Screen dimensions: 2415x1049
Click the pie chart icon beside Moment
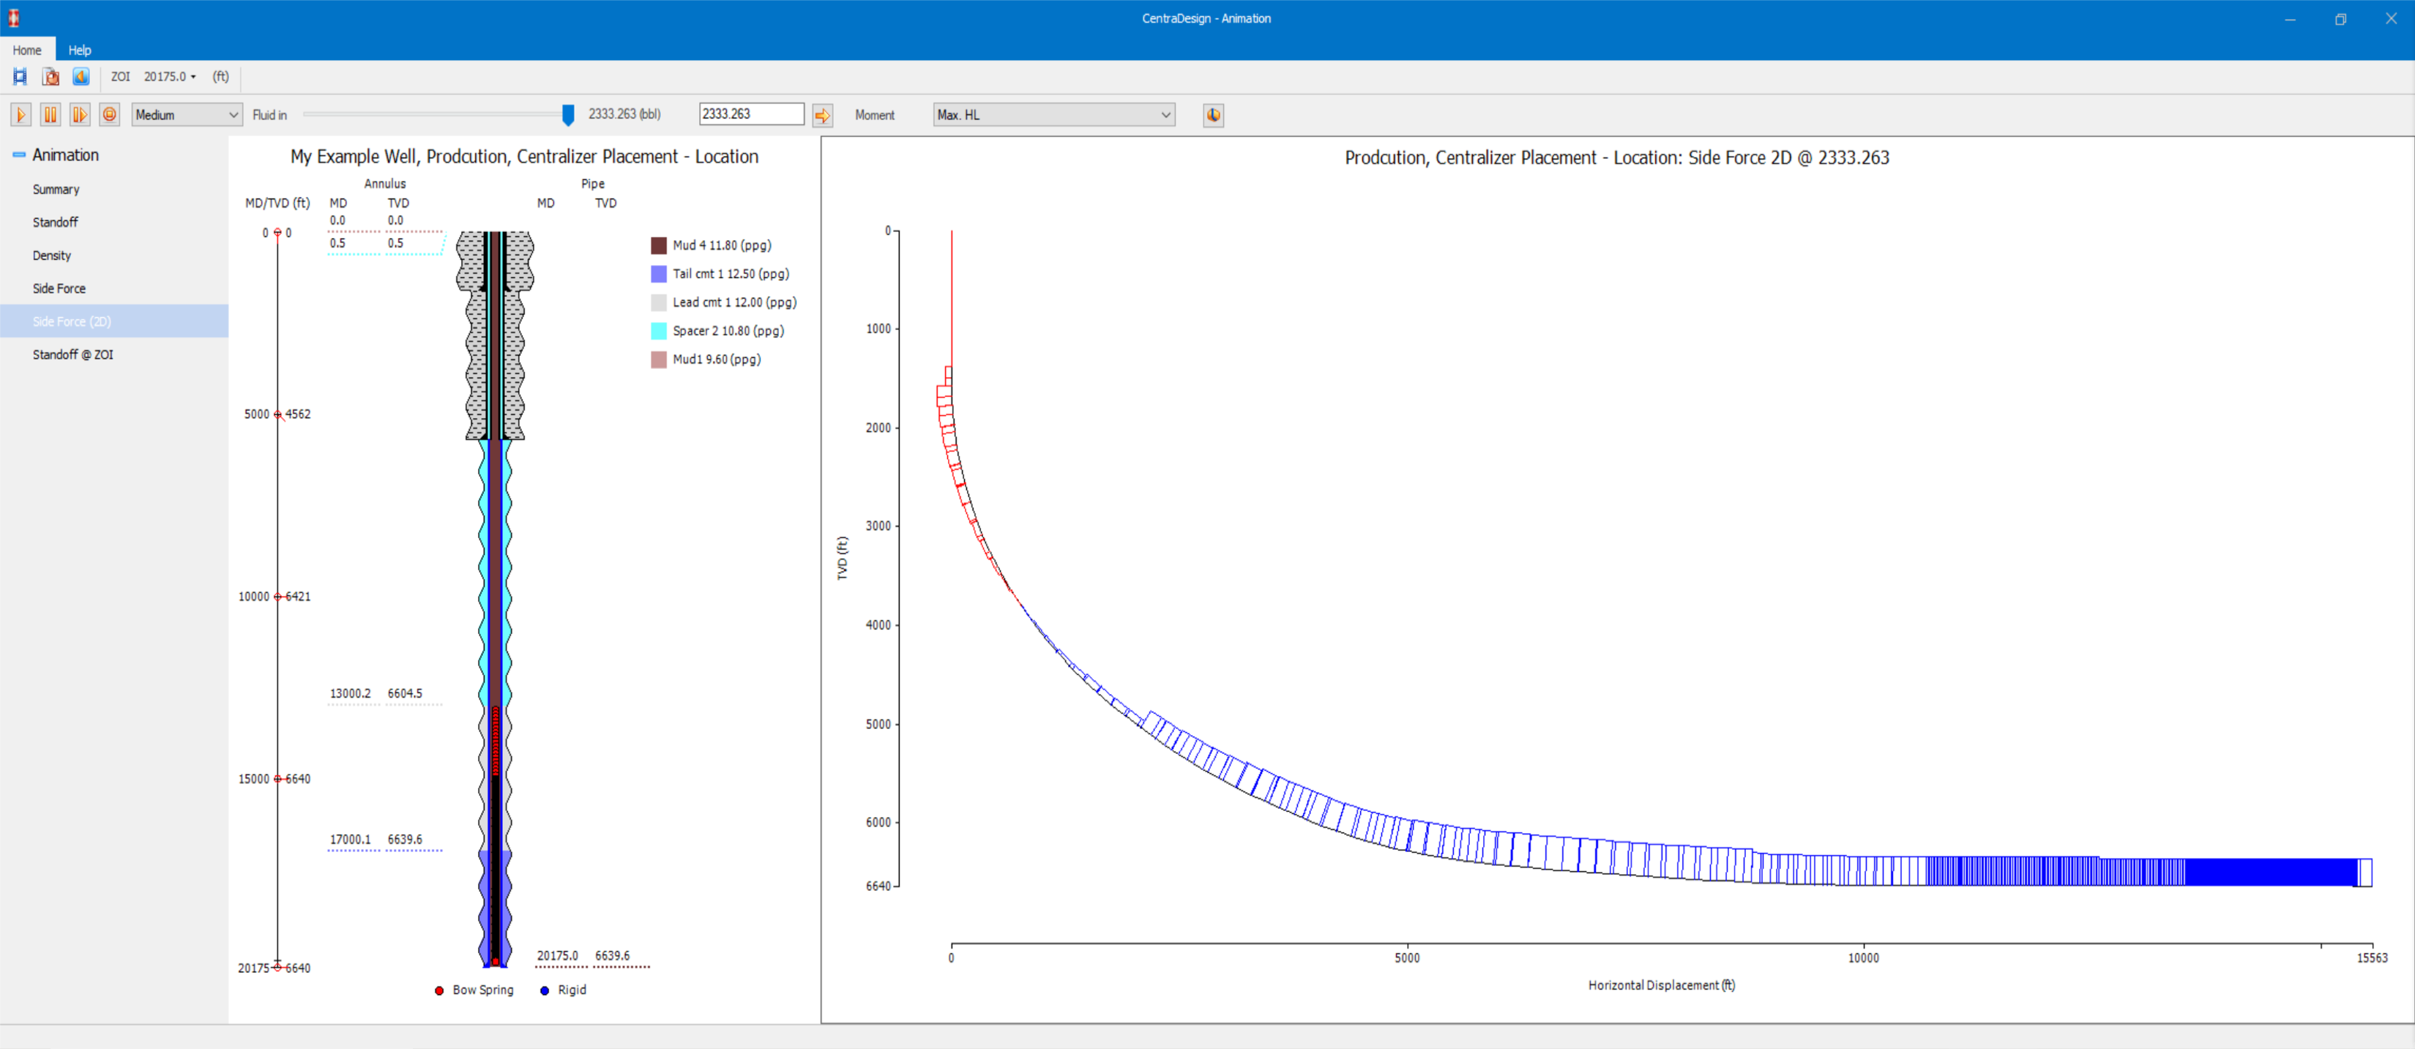pos(1213,116)
